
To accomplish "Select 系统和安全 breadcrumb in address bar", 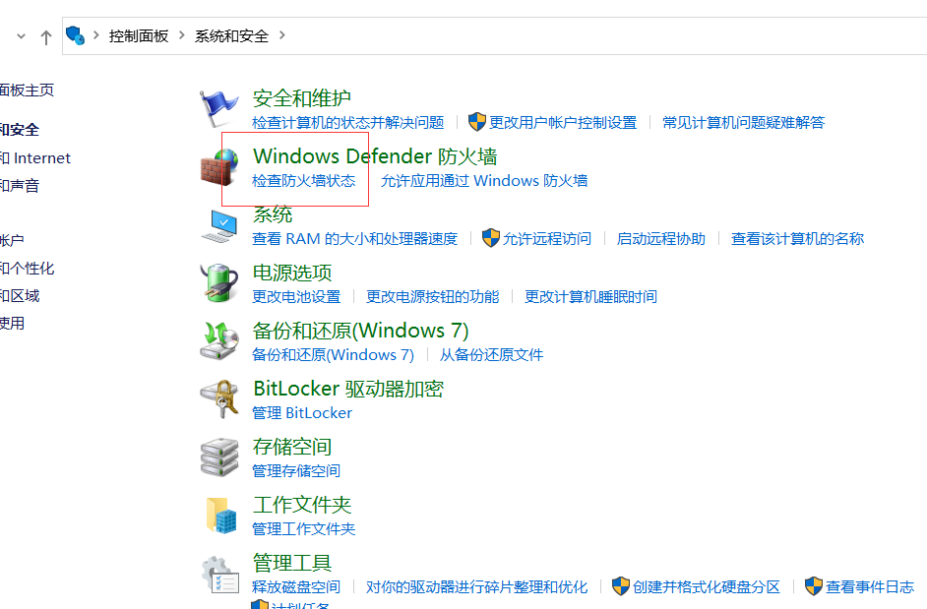I will 232,36.
